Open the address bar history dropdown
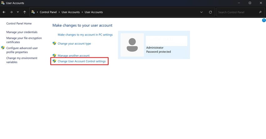The image size is (266, 139). tap(201, 12)
